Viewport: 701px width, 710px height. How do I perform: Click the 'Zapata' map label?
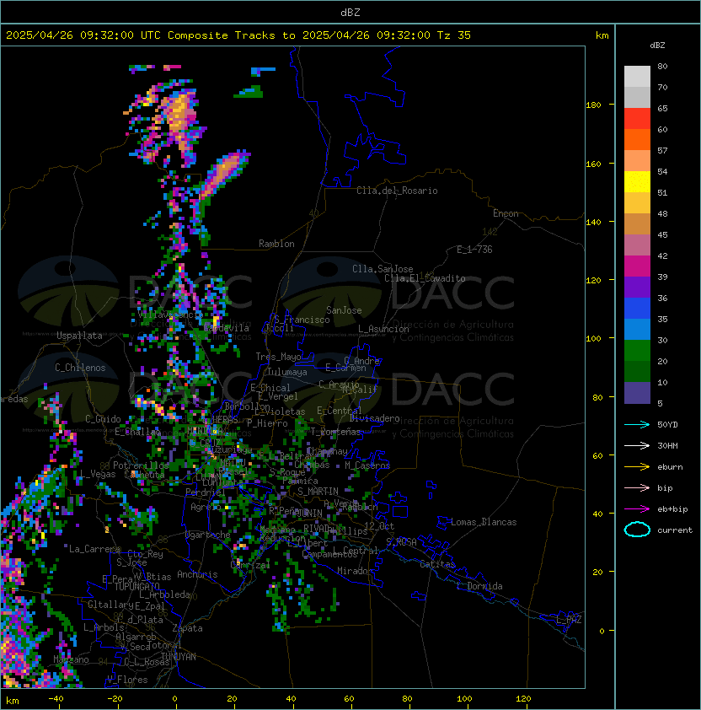tap(187, 628)
